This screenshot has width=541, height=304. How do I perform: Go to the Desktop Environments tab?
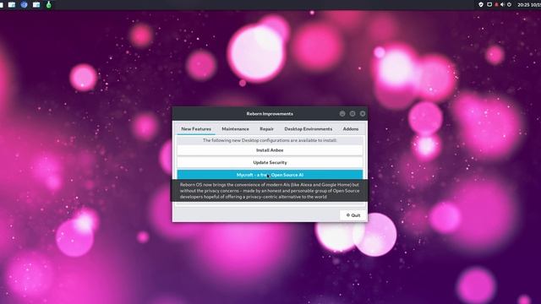pyautogui.click(x=308, y=129)
